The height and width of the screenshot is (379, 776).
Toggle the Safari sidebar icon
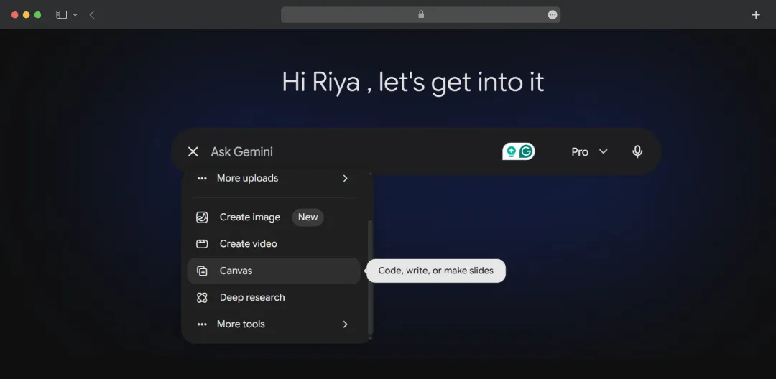coord(61,15)
